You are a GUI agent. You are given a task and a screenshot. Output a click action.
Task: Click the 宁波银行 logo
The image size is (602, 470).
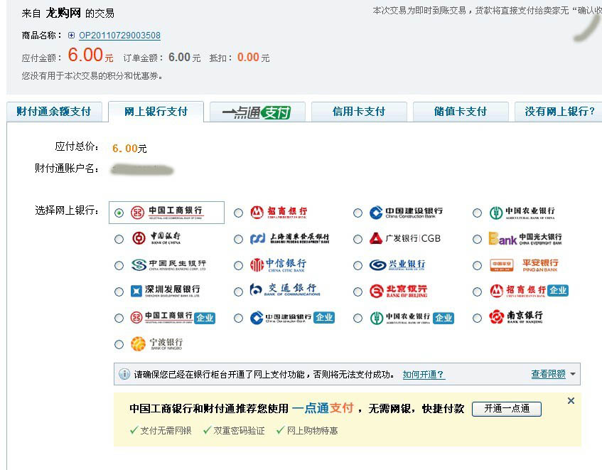tap(156, 343)
